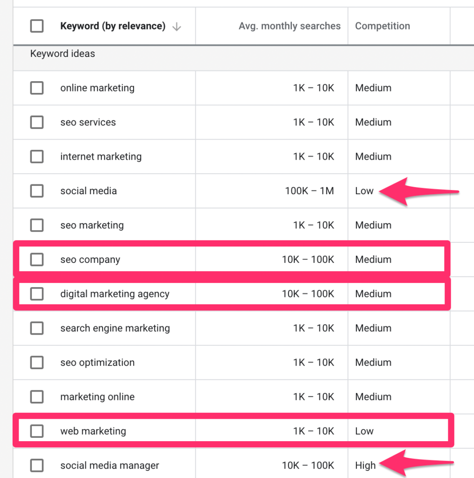Sort by the 'Competition' column header
474x478 pixels.
coord(382,26)
